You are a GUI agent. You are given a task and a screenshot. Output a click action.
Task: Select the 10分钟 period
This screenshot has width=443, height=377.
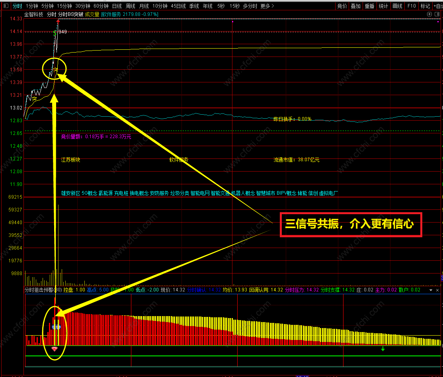[x=160, y=6]
